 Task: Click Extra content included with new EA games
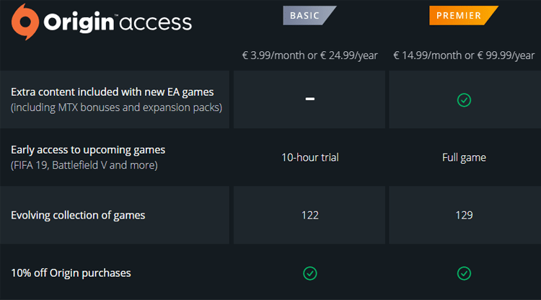(x=112, y=92)
